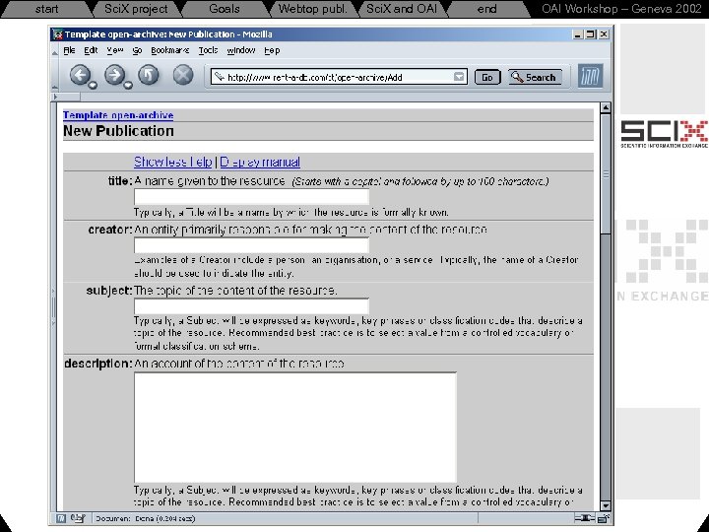
Task: Click the creator text input field
Action: (251, 244)
